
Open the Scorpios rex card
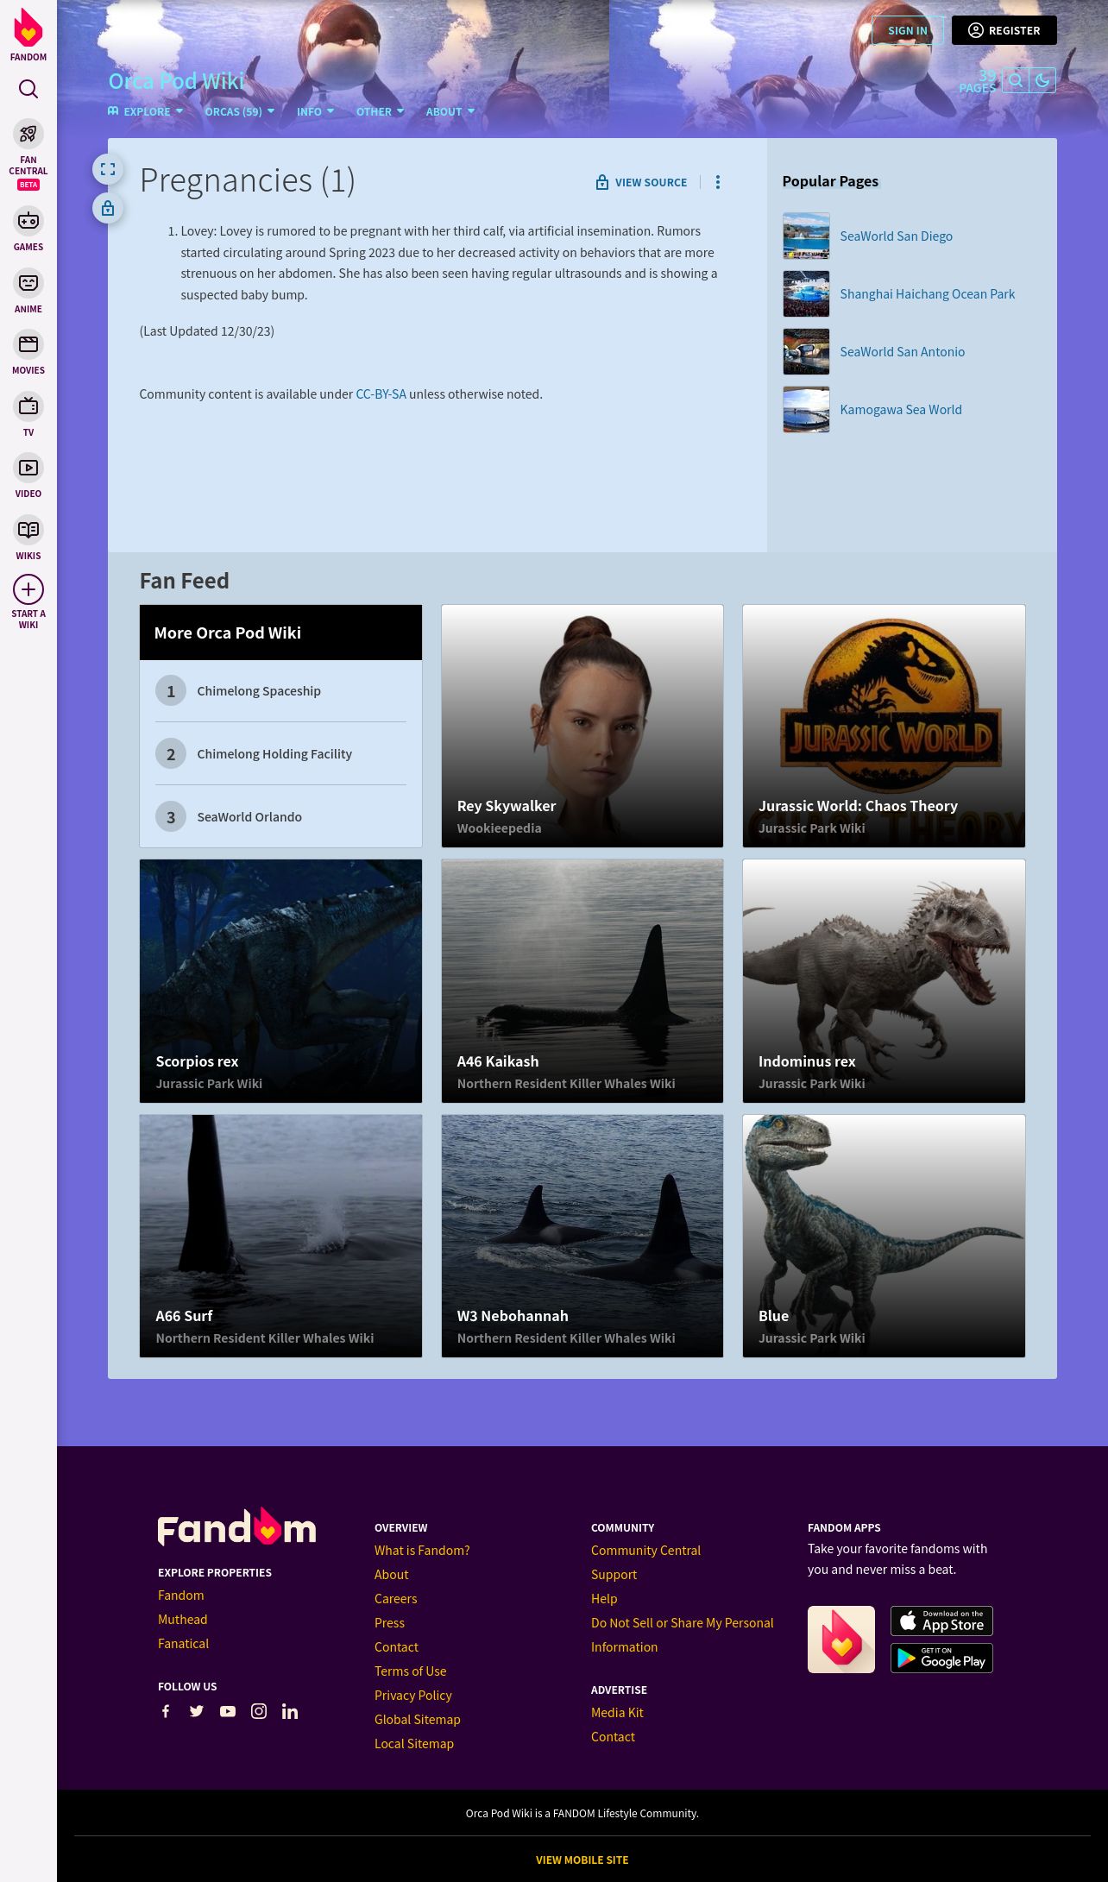[281, 981]
